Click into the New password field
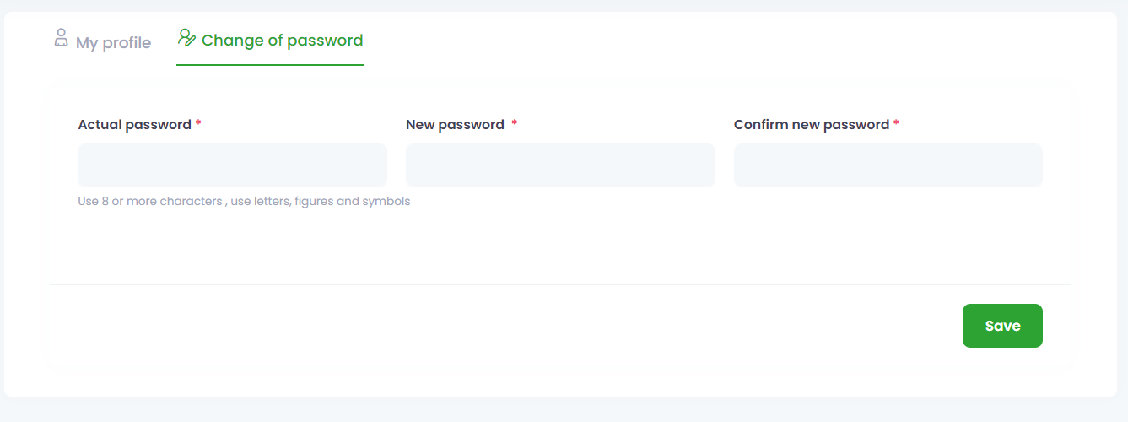The height and width of the screenshot is (422, 1128). 560,165
